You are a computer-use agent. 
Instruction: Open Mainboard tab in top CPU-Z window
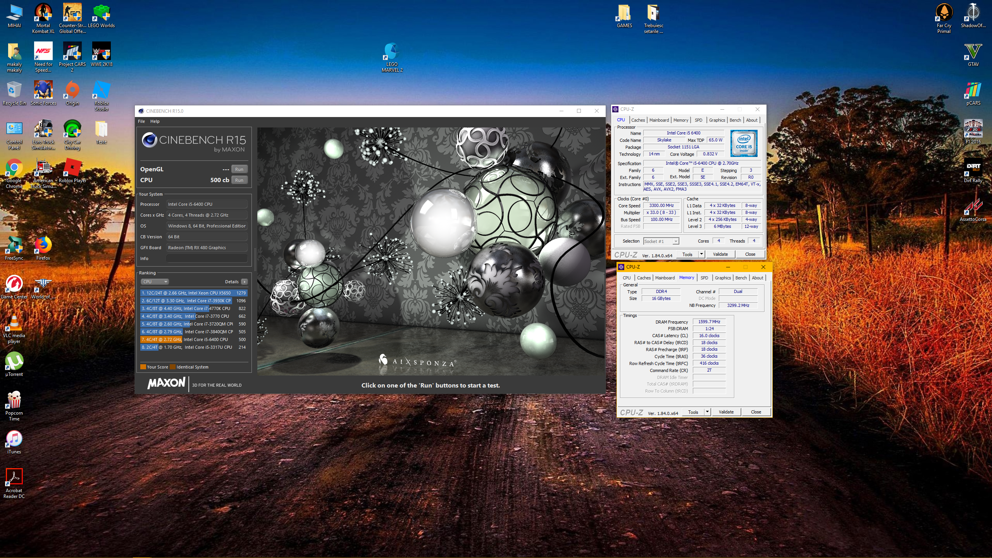coord(659,120)
